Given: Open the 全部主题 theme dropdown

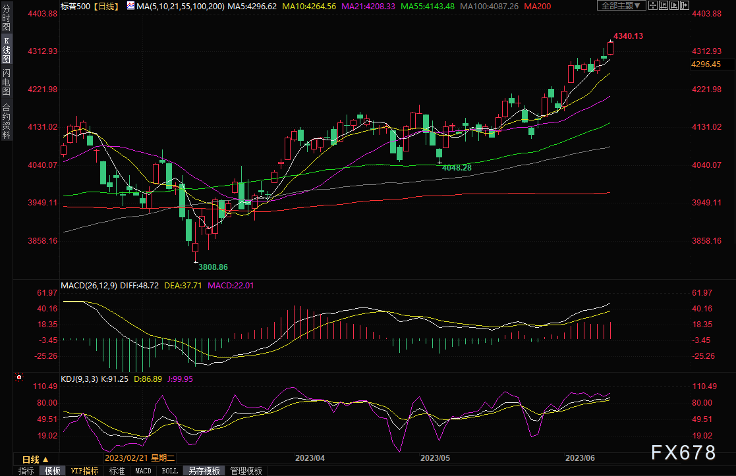Looking at the screenshot, I should coord(621,6).
